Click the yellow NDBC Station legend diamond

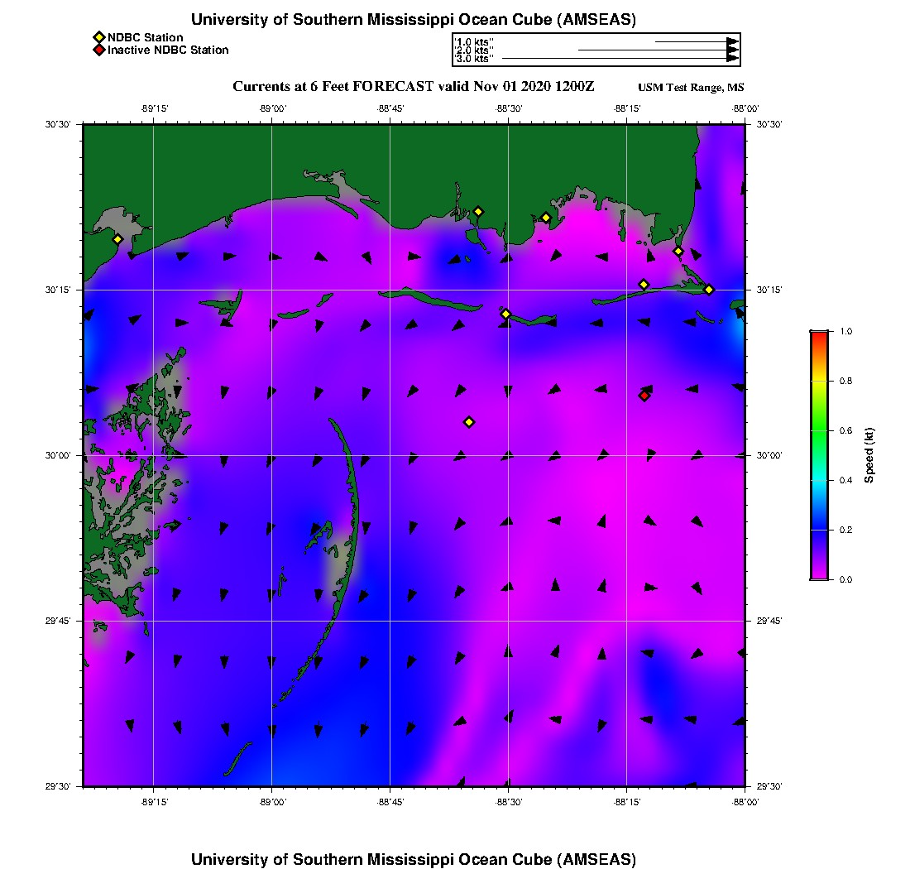click(x=99, y=37)
